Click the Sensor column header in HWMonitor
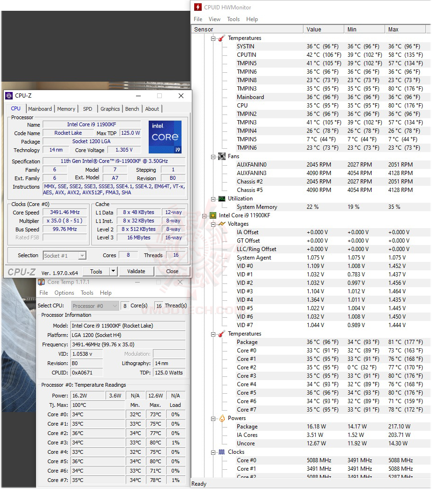 click(x=247, y=29)
